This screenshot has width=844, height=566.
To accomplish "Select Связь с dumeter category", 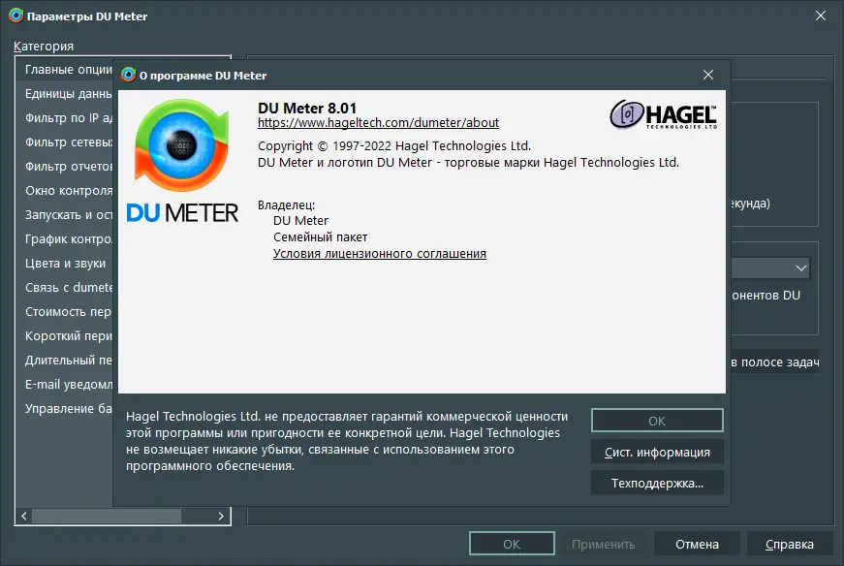I will [x=65, y=288].
